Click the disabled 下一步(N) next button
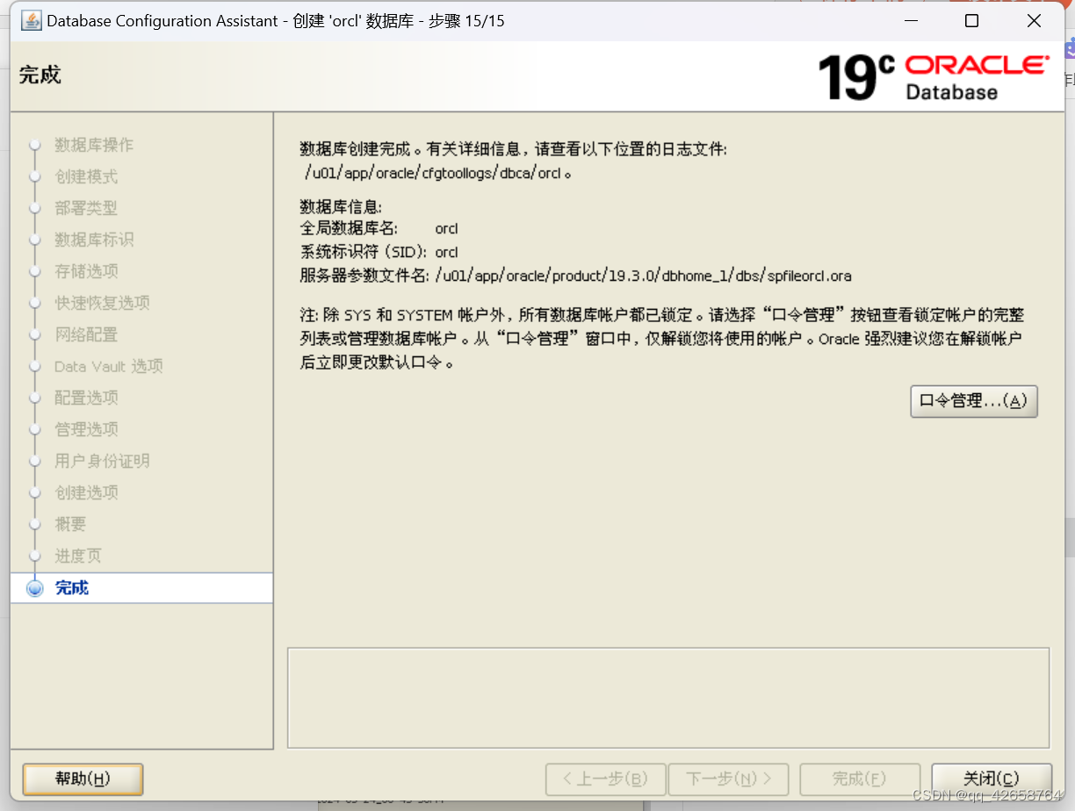 click(x=728, y=779)
